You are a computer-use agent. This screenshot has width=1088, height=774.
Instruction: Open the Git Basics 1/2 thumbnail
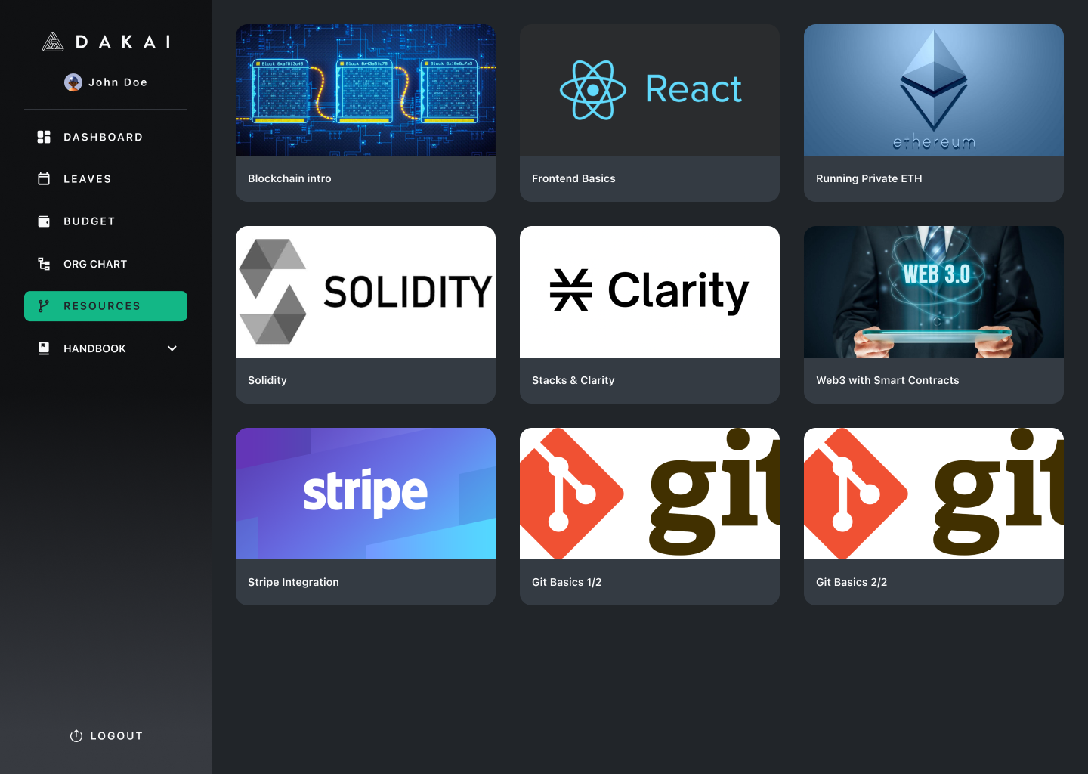pos(650,494)
